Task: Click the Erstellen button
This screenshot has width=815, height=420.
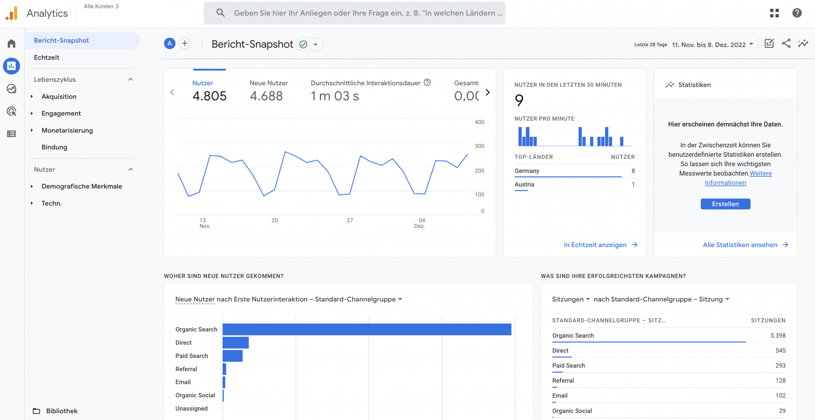Action: click(x=725, y=204)
